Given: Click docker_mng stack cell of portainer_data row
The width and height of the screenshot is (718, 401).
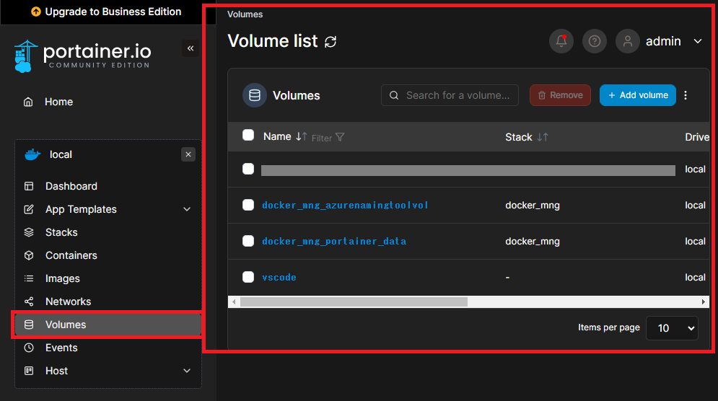Looking at the screenshot, I should (x=532, y=241).
